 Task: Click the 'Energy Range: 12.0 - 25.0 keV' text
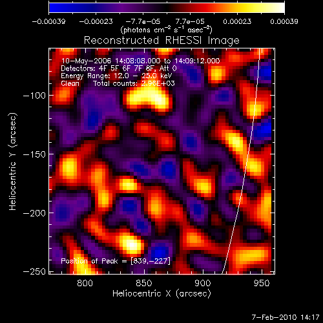116,76
